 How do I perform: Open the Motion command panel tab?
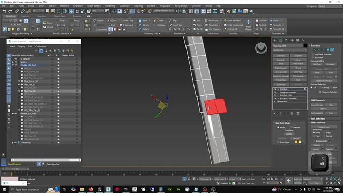click(x=292, y=40)
